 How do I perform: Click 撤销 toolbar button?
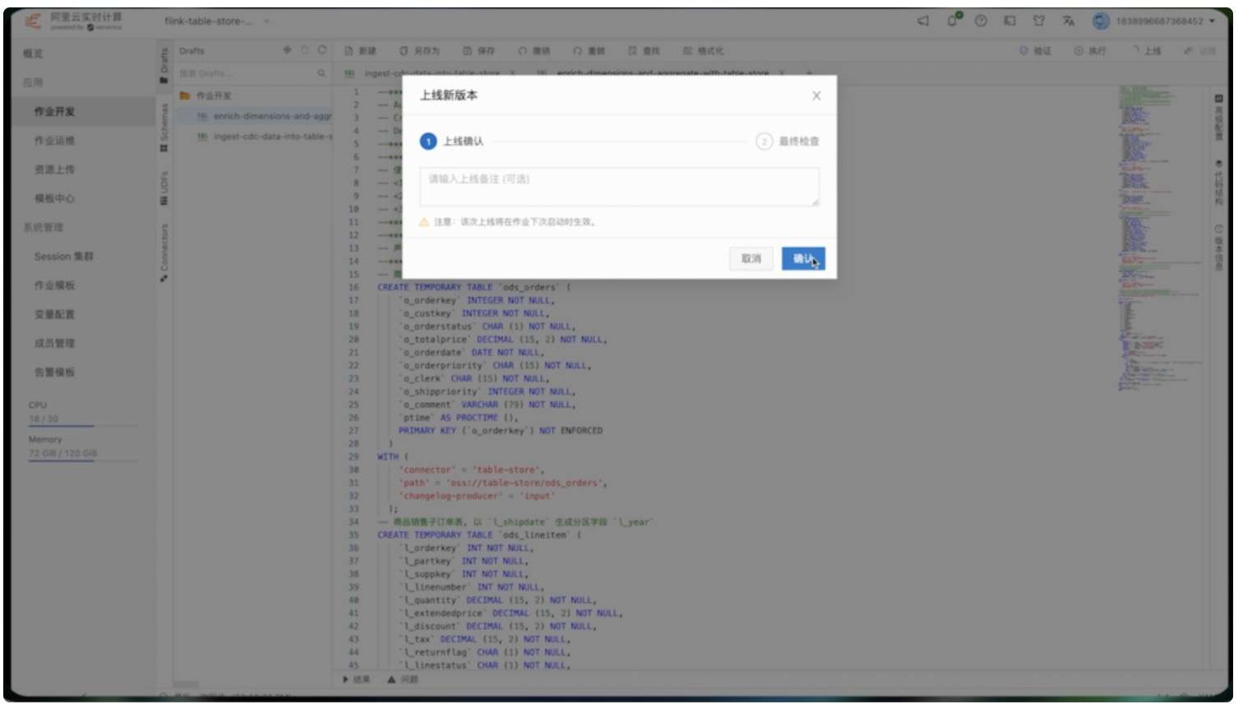click(534, 51)
